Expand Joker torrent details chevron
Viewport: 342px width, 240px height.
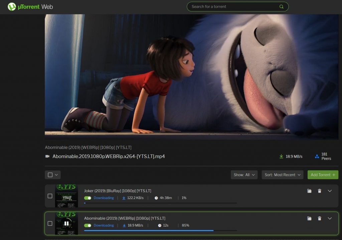pos(330,191)
